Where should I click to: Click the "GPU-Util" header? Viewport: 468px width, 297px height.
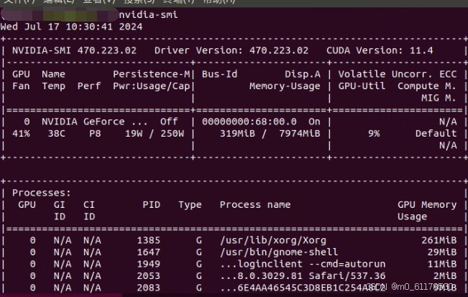(362, 86)
